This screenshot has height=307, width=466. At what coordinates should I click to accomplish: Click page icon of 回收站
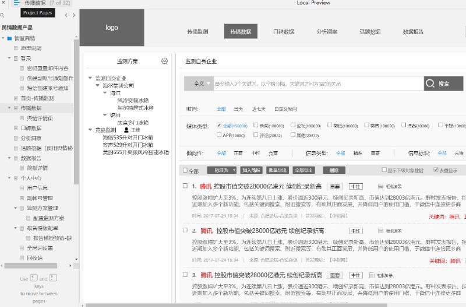coord(22,258)
